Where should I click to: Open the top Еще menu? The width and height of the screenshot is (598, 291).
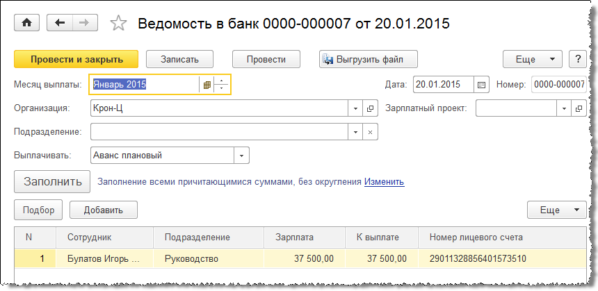533,59
